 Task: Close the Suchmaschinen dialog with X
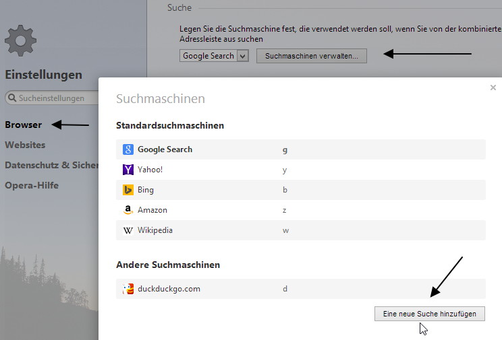click(x=493, y=88)
